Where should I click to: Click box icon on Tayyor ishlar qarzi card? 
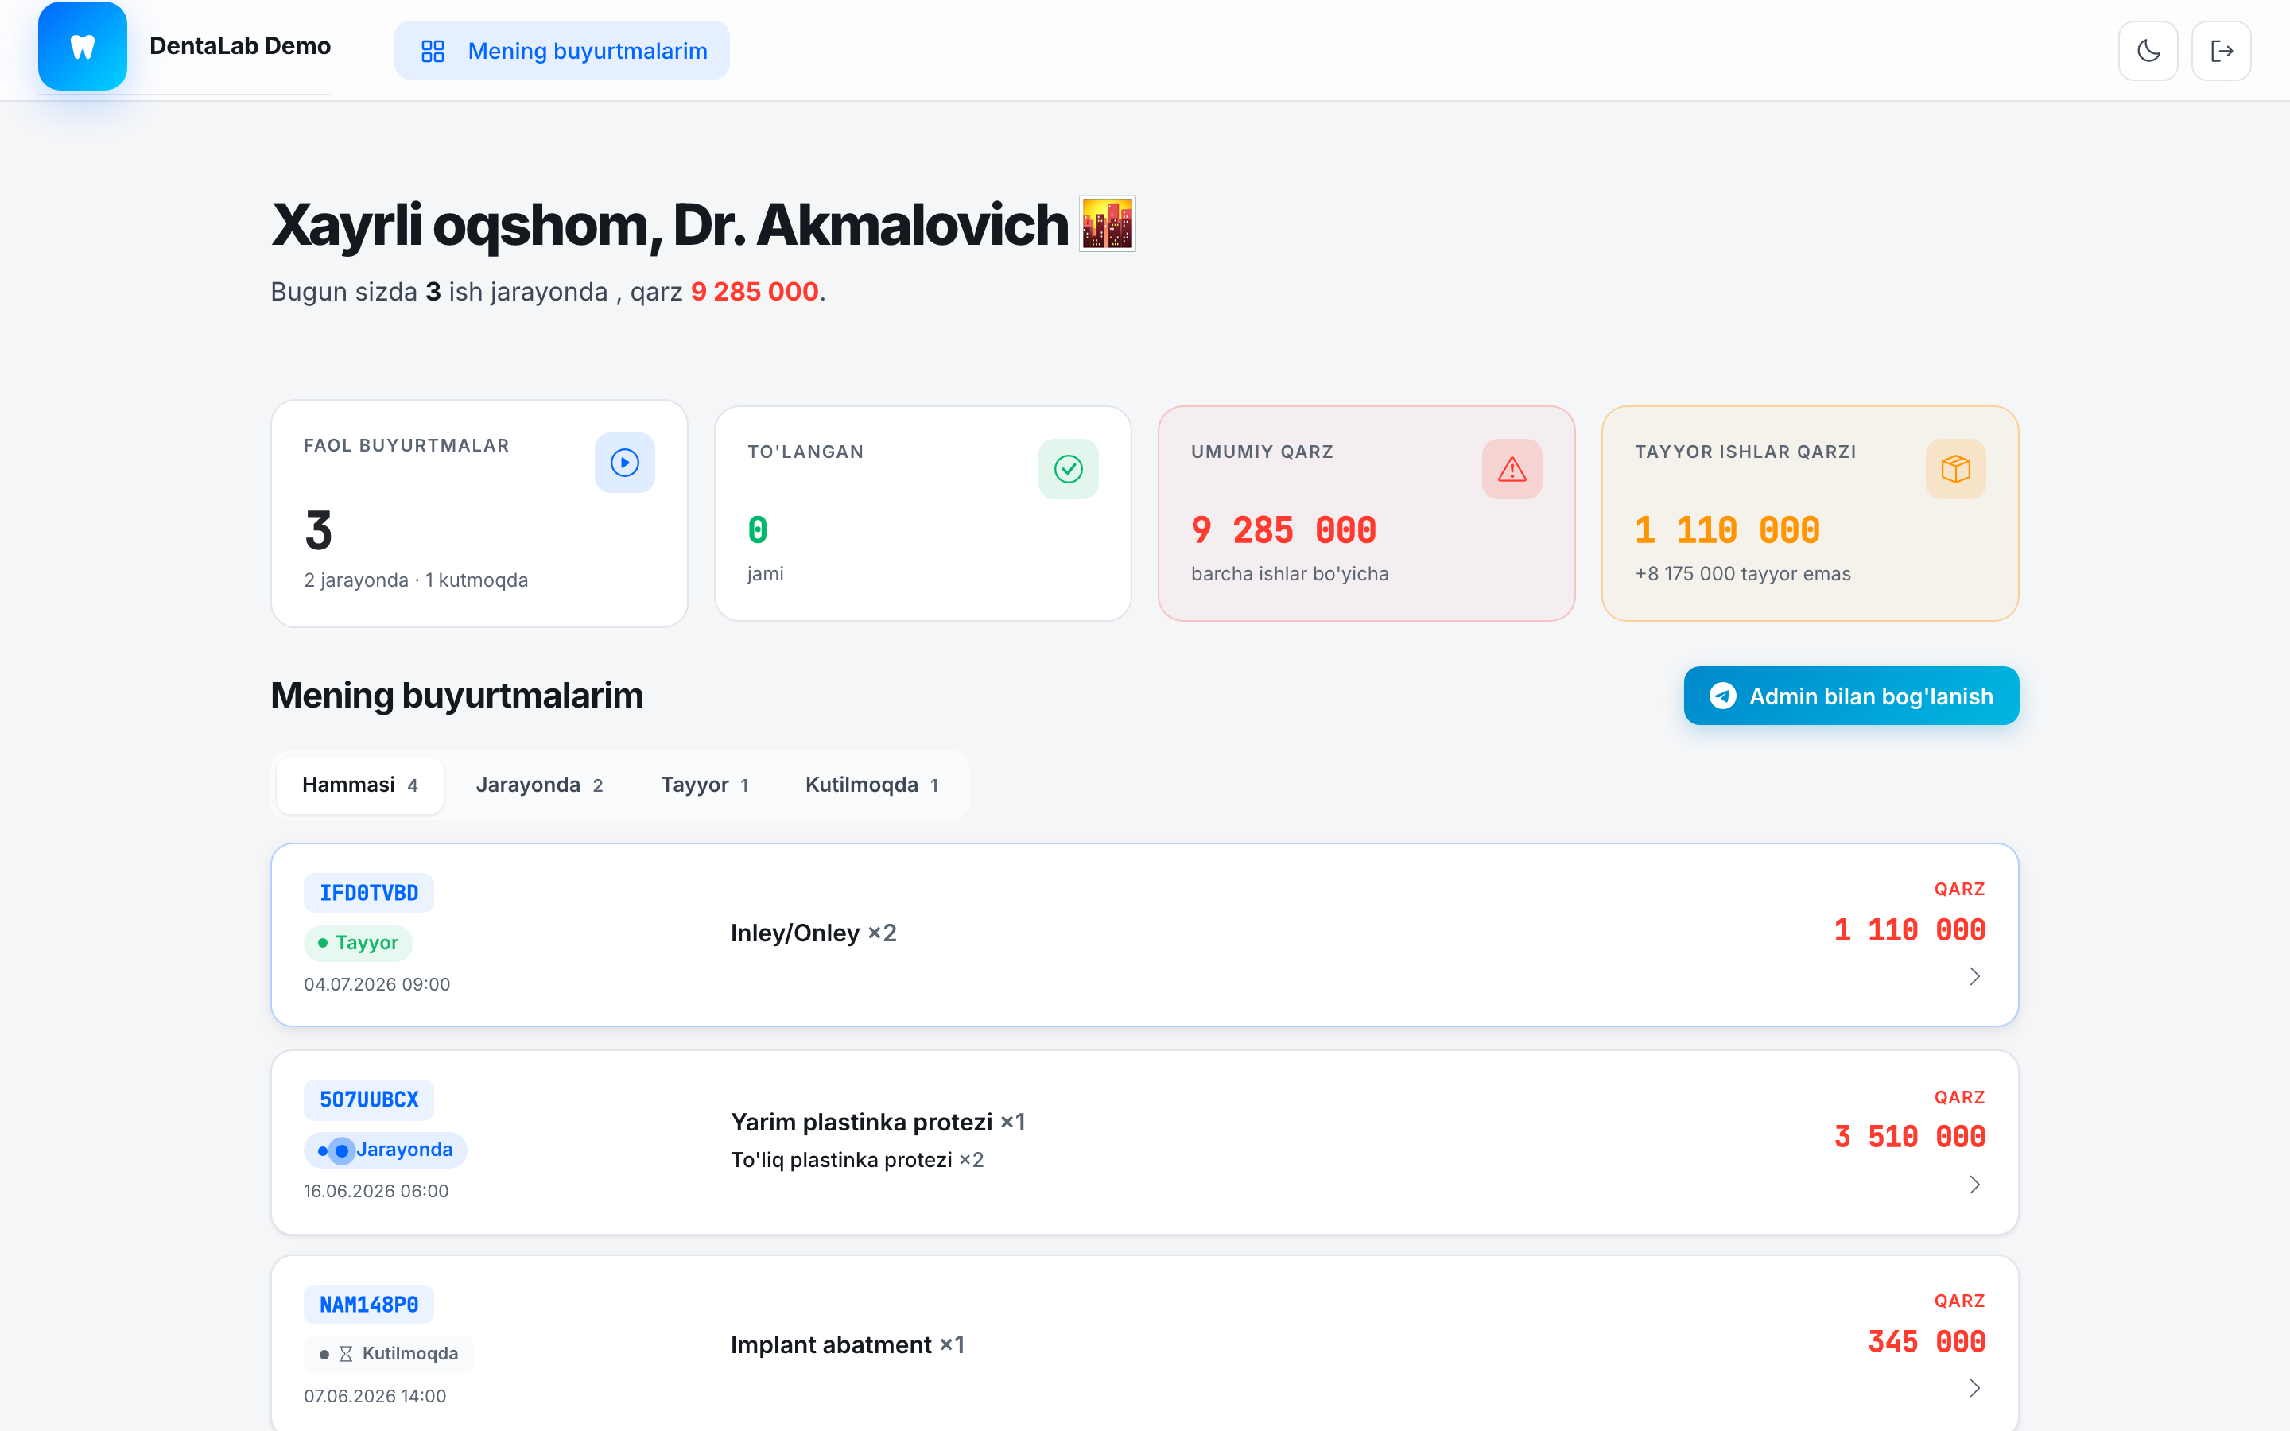point(1956,469)
